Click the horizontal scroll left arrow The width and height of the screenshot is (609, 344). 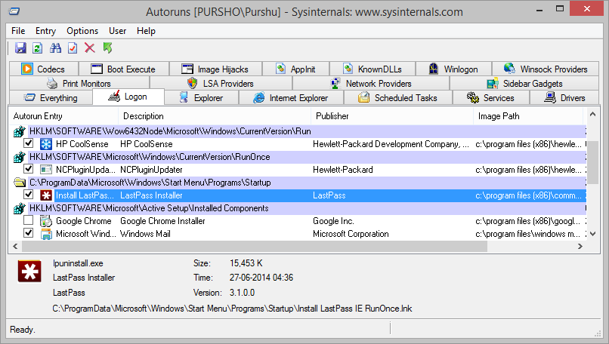16,246
